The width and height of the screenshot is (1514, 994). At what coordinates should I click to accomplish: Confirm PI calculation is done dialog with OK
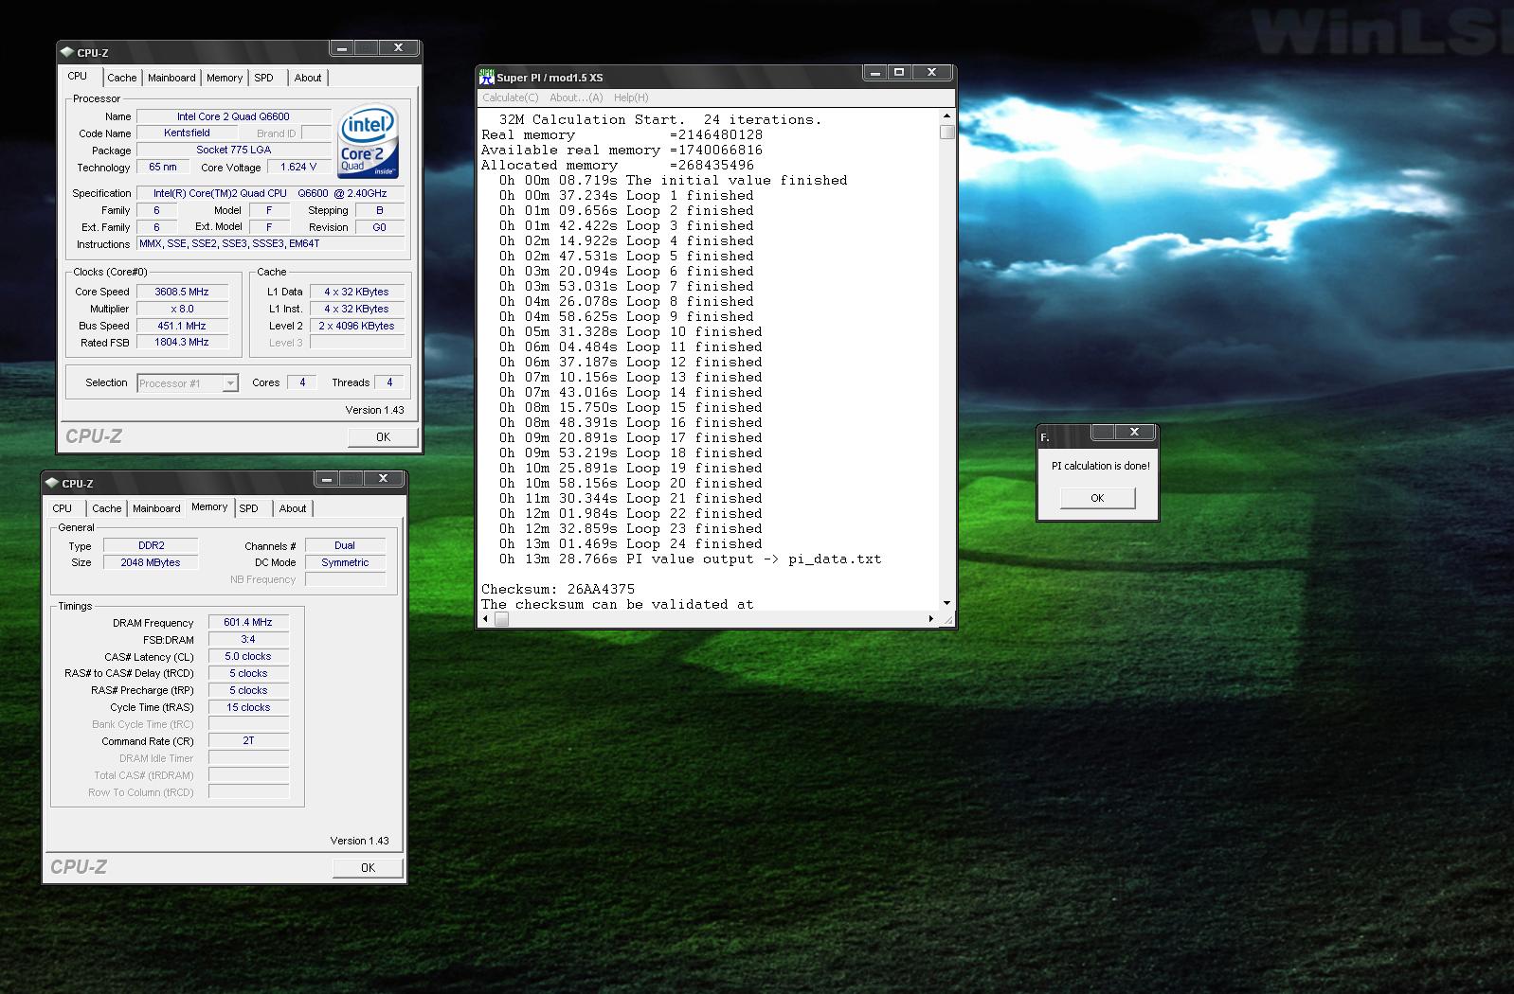coord(1097,498)
